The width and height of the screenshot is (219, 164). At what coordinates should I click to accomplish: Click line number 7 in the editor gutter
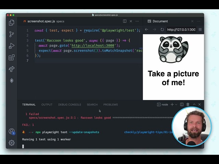click(x=27, y=61)
